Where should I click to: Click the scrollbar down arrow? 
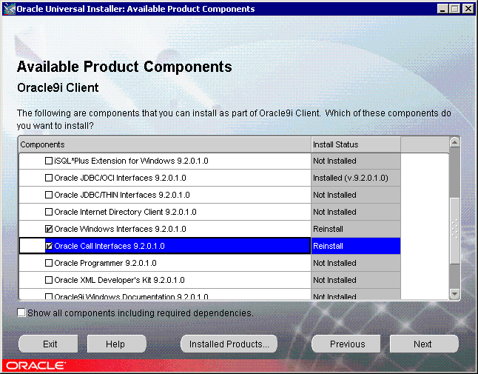coord(454,294)
